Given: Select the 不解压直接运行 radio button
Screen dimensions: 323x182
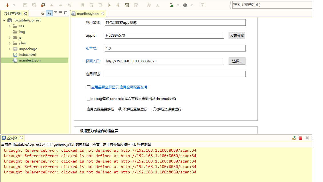Looking at the screenshot, I should coord(120,109).
